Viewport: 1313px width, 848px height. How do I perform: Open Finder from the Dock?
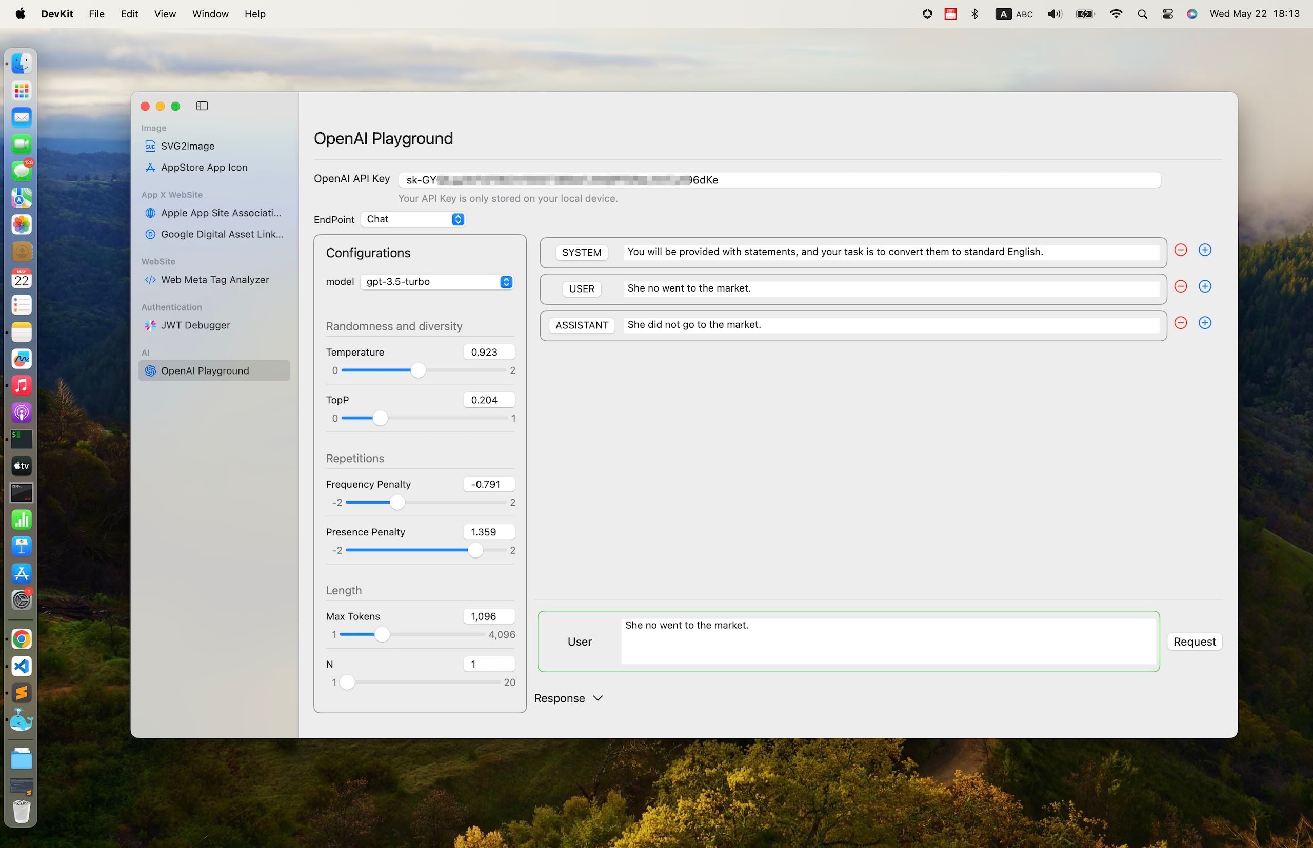(x=22, y=64)
